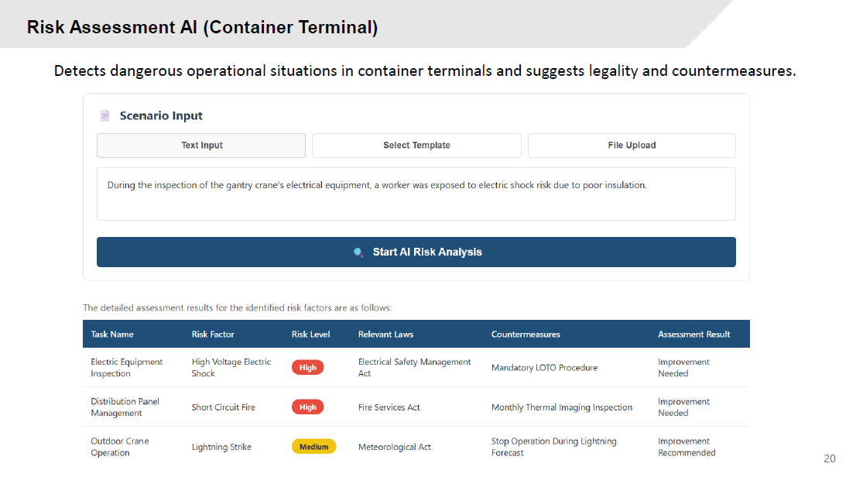Click the Scenario Input document icon
863x484 pixels.
click(x=105, y=116)
